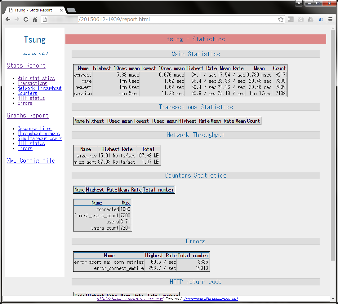This screenshot has height=304, width=338.
Task: Open the Graphs Report link
Action: (x=28, y=115)
